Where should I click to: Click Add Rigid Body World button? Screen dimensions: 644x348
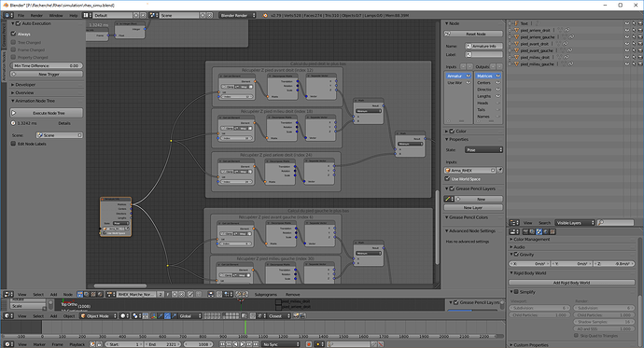pos(571,283)
